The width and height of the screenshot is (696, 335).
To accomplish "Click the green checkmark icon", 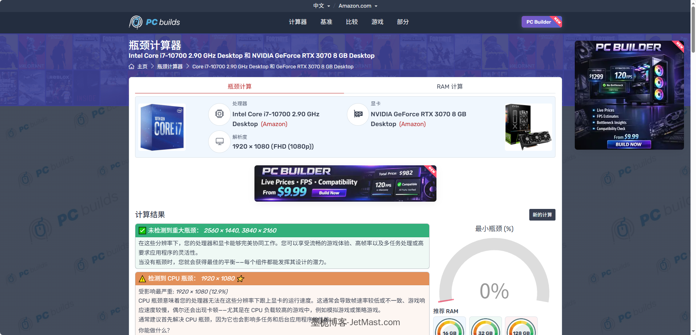I will pos(142,230).
